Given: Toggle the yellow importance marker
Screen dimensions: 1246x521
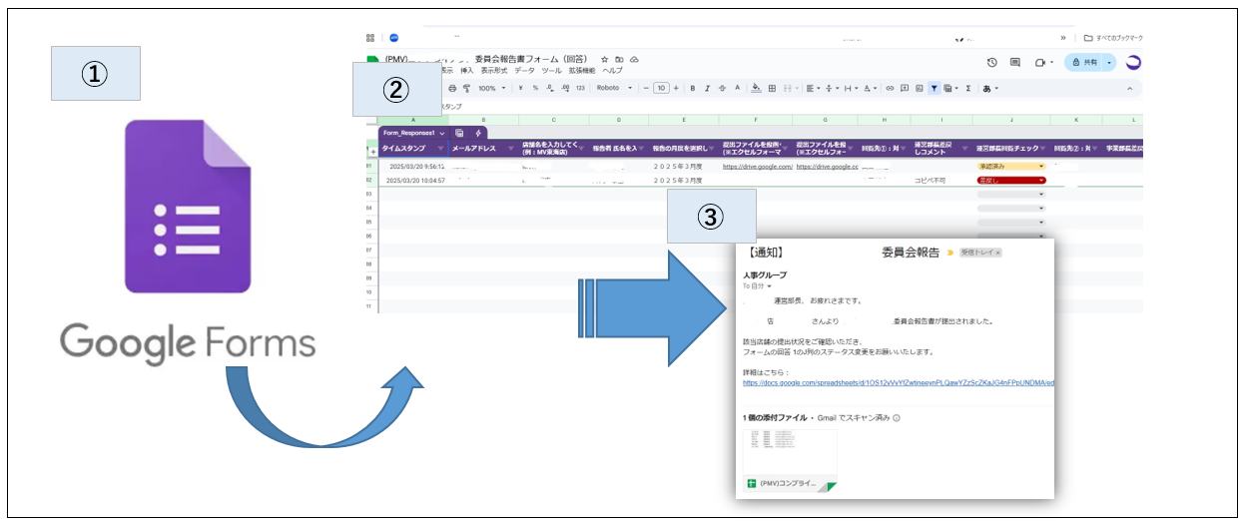Looking at the screenshot, I should point(951,254).
